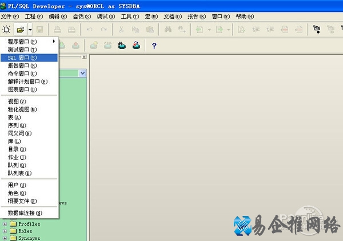Click the blue question mark Help icon

[154, 46]
